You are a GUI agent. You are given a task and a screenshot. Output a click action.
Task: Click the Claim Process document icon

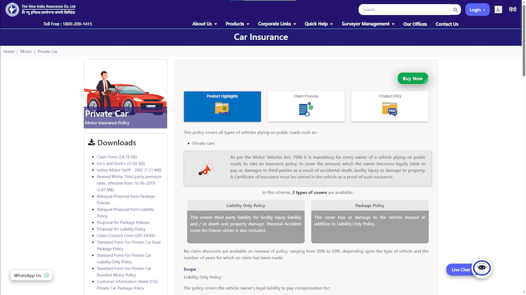[x=306, y=109]
